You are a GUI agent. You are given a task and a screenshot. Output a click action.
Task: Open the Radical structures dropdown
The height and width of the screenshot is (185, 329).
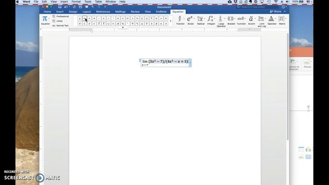pos(201,21)
